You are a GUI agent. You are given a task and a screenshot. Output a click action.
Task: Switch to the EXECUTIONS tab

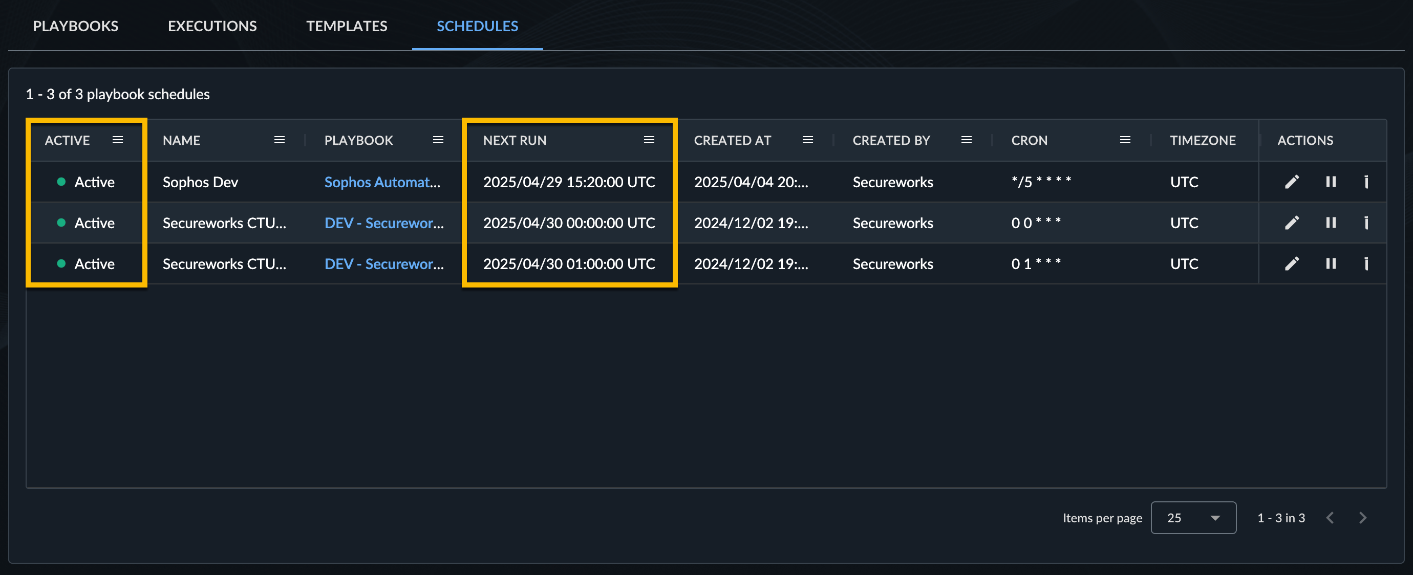[212, 26]
